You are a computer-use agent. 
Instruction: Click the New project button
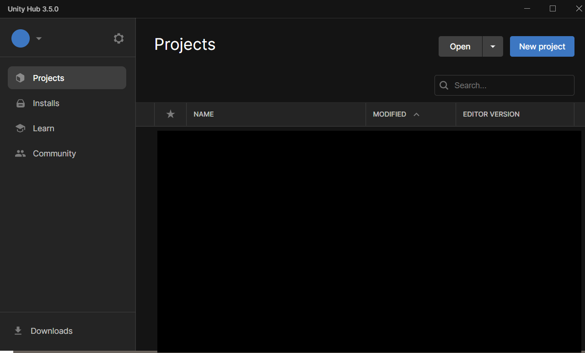[x=542, y=46]
